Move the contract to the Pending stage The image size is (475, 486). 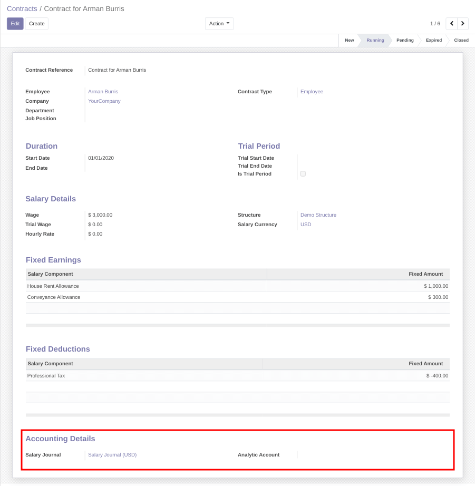click(x=404, y=40)
